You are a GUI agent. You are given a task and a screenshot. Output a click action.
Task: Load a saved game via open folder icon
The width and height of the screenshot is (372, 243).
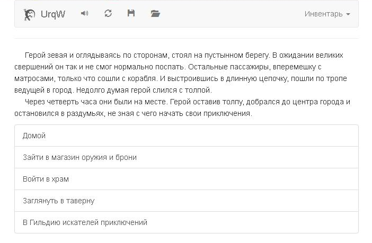point(155,14)
